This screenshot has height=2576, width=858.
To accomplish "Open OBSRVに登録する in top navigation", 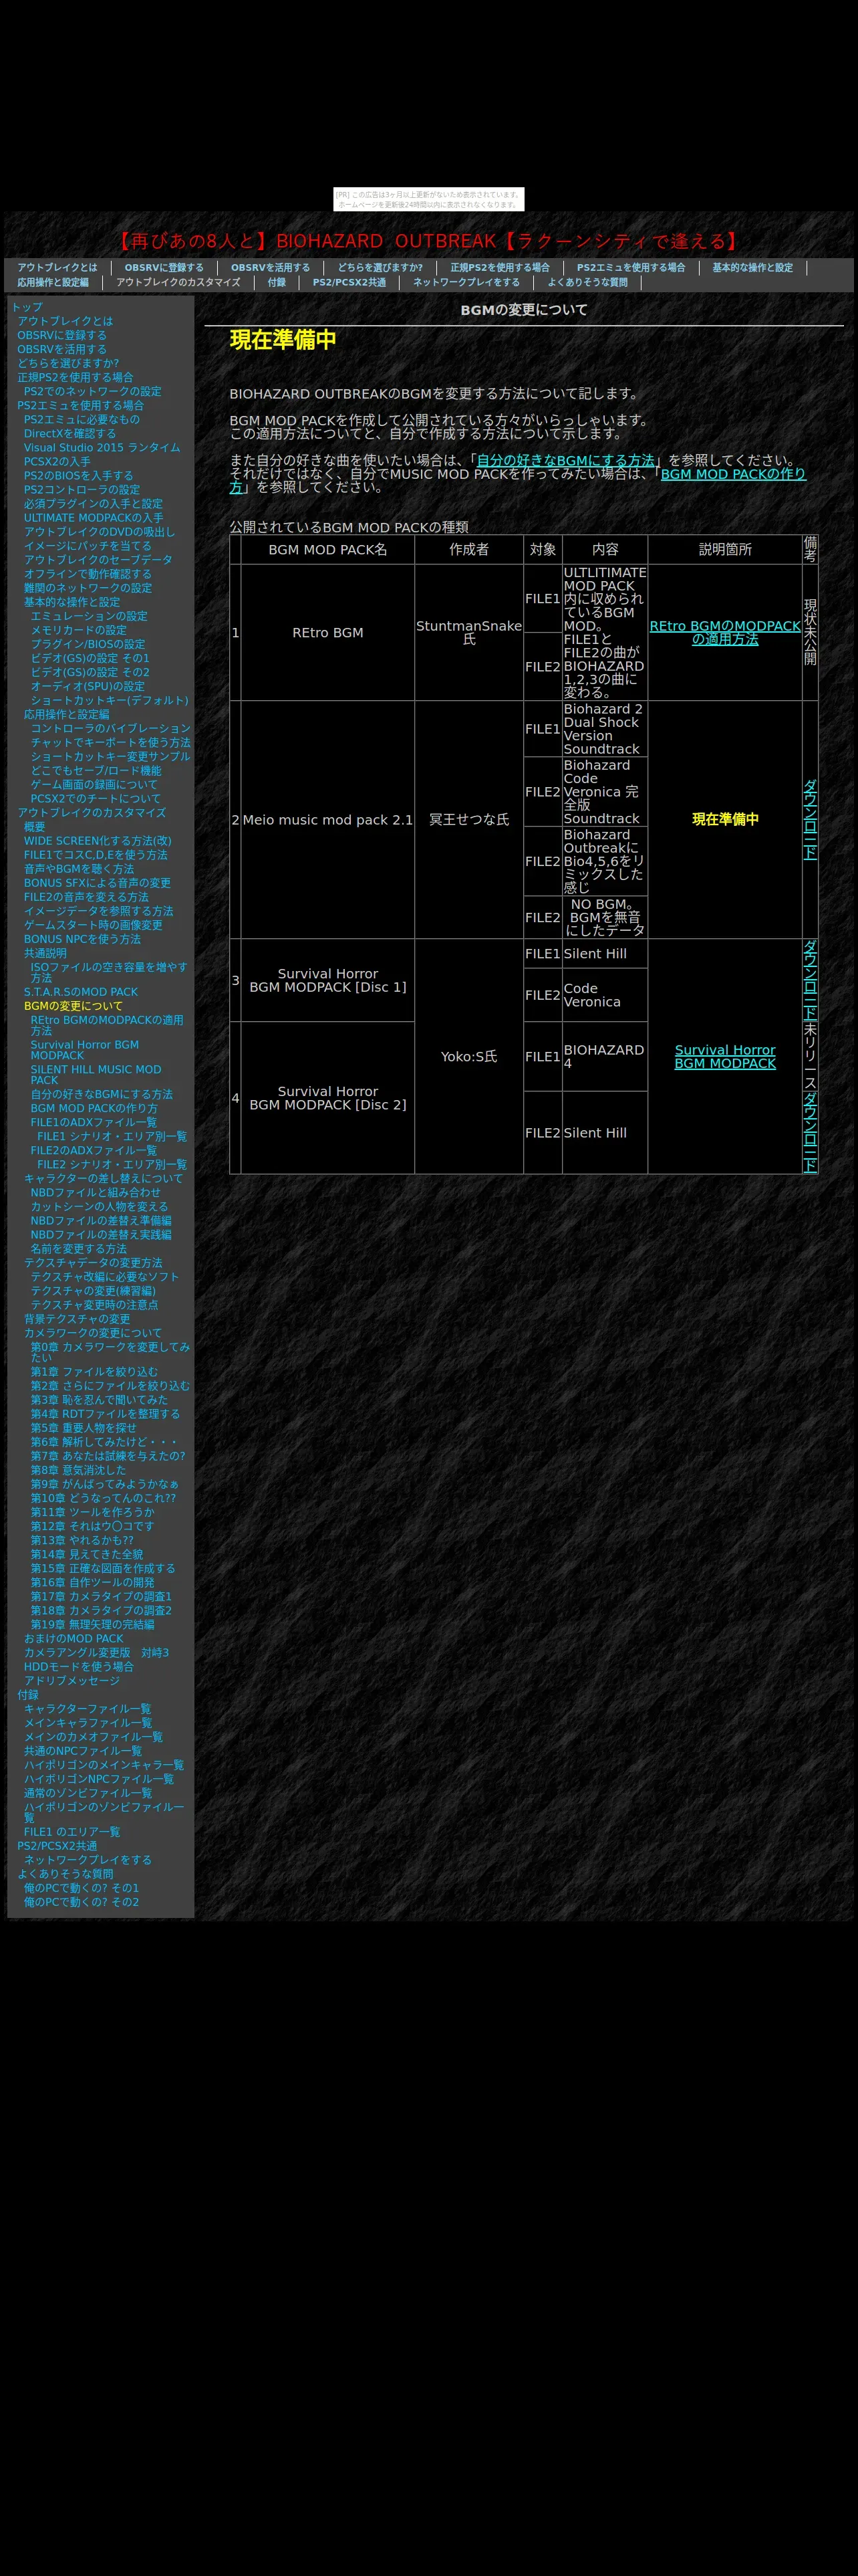I will click(x=164, y=268).
